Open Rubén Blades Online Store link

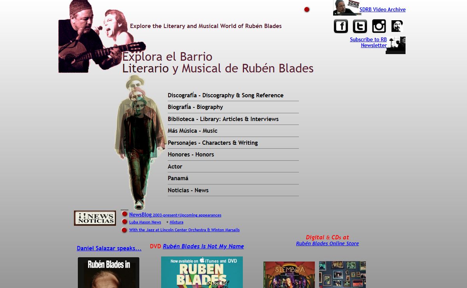point(327,244)
